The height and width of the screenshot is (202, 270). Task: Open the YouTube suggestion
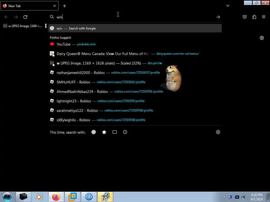135,44
